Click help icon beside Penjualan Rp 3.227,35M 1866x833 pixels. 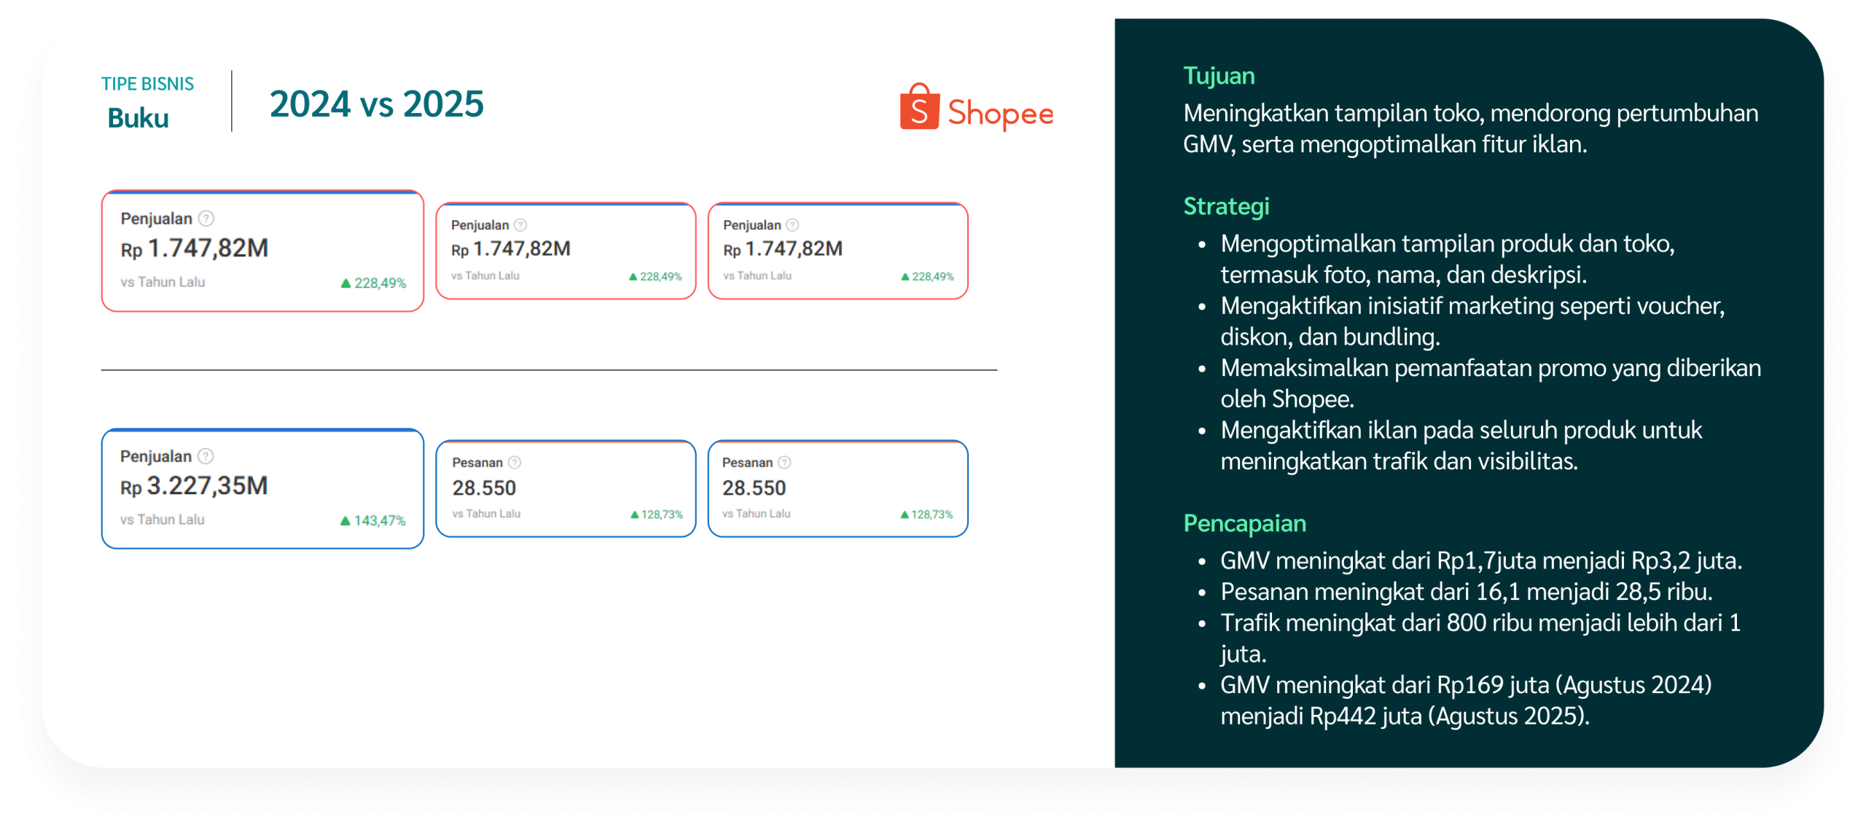pos(206,456)
